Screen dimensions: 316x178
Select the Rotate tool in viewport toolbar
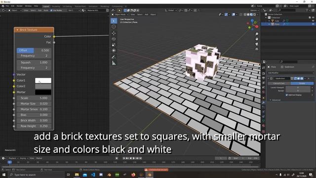[x=114, y=39]
